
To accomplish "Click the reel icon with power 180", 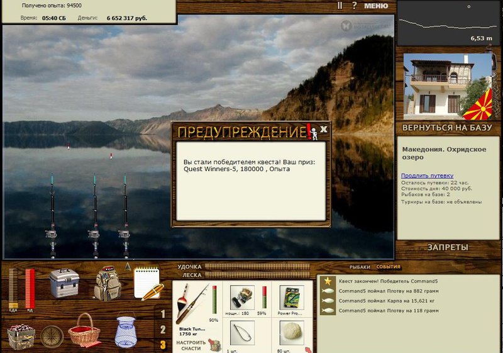I will 242,298.
